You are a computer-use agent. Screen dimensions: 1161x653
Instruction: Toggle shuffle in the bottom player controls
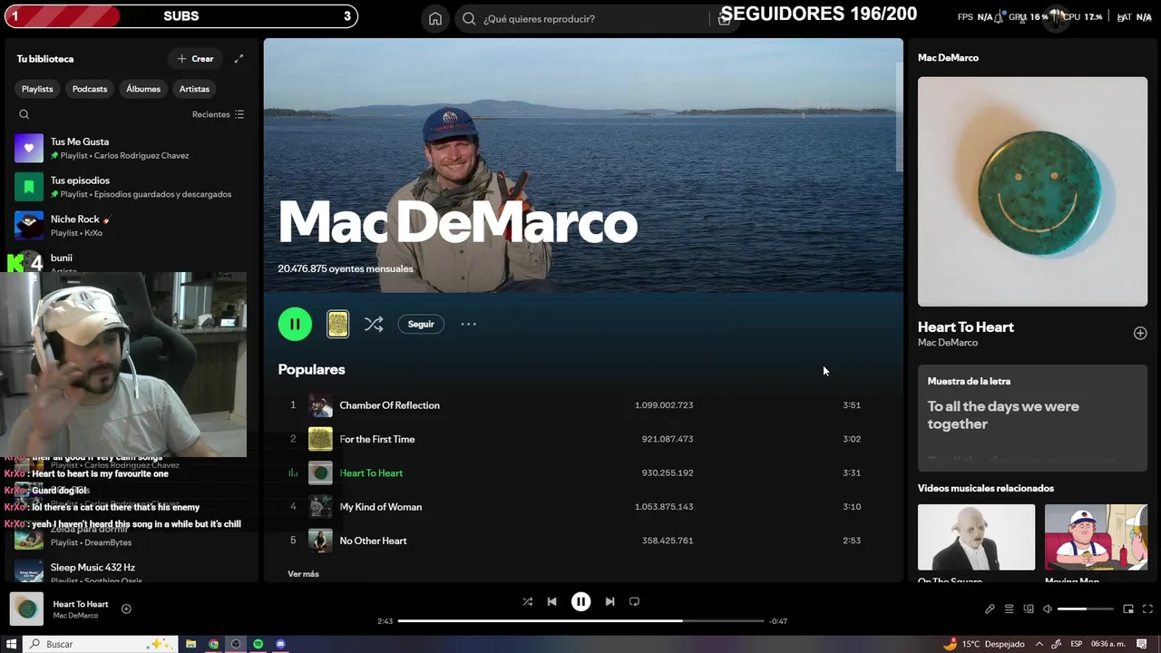[528, 601]
